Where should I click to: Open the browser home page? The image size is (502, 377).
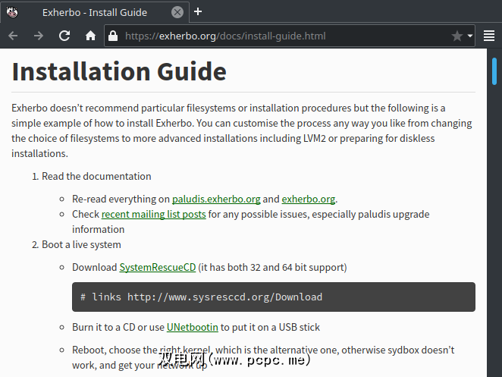pyautogui.click(x=90, y=36)
